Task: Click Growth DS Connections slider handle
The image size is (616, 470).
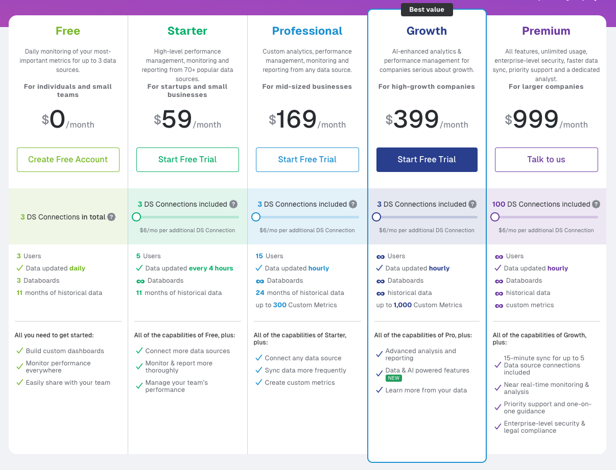Action: [376, 217]
